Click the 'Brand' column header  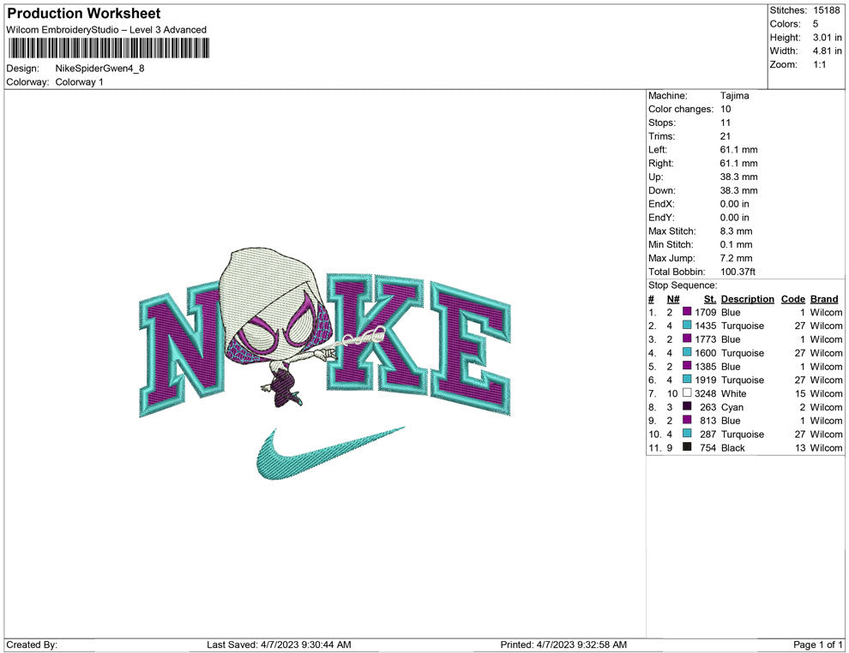[824, 299]
